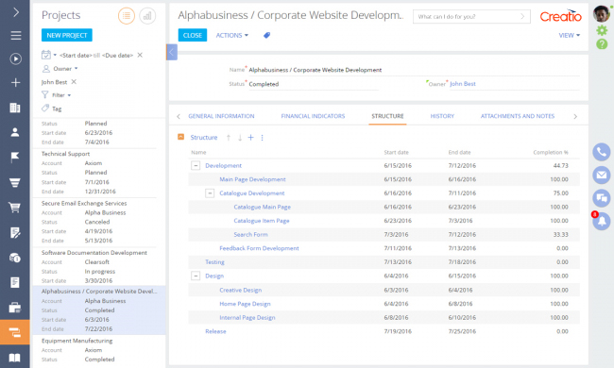Screen dimensions: 614x368
Task: Open Accounts section building icon
Action: click(x=15, y=108)
